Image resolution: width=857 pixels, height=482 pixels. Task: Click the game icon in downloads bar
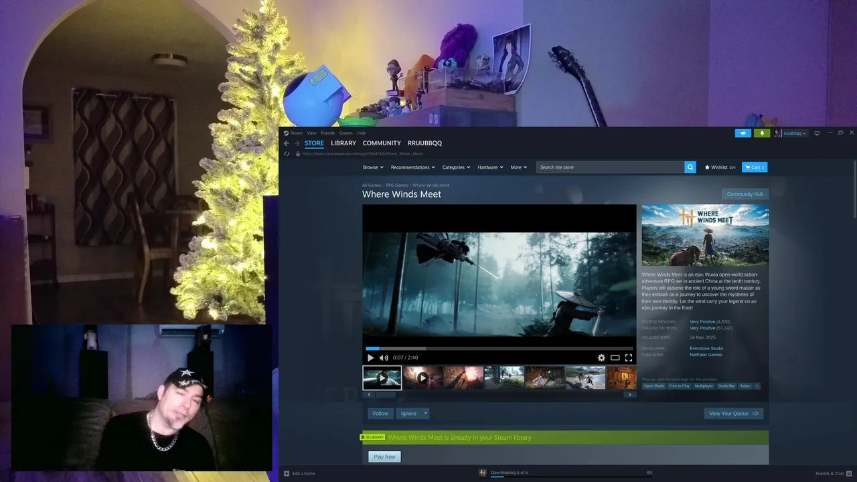pyautogui.click(x=483, y=473)
